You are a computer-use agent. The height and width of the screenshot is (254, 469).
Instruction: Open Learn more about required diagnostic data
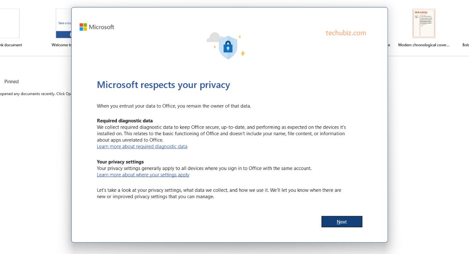coord(142,147)
